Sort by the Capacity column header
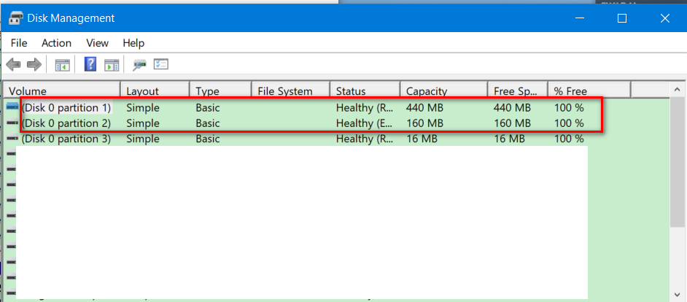 (x=444, y=90)
